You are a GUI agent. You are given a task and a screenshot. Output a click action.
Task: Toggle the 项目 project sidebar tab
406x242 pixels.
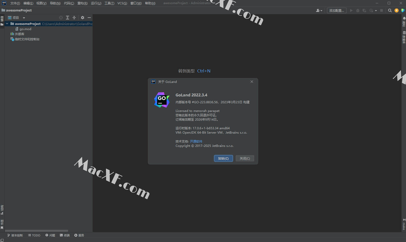tap(2, 21)
